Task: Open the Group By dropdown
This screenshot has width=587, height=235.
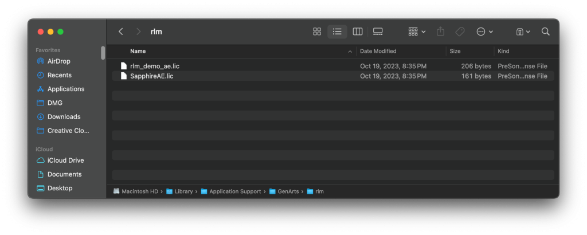Action: click(x=417, y=32)
